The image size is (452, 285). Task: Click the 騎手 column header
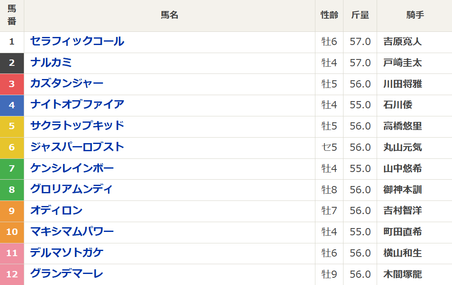click(x=415, y=15)
